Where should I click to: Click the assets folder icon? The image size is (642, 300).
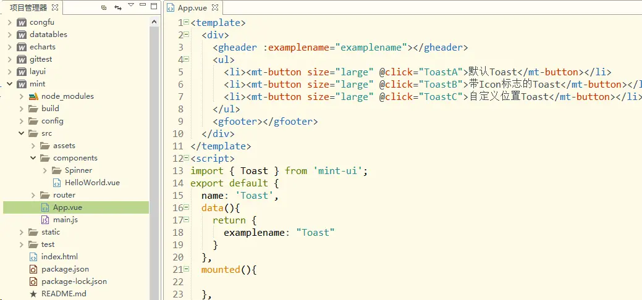point(45,145)
